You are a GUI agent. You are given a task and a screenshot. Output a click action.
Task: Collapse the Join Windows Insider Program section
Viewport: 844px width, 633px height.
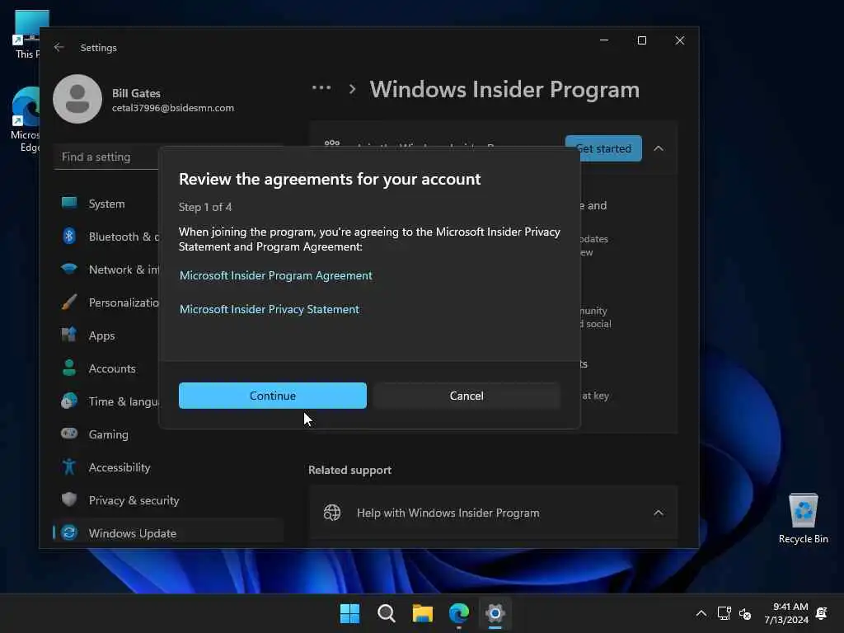point(659,148)
